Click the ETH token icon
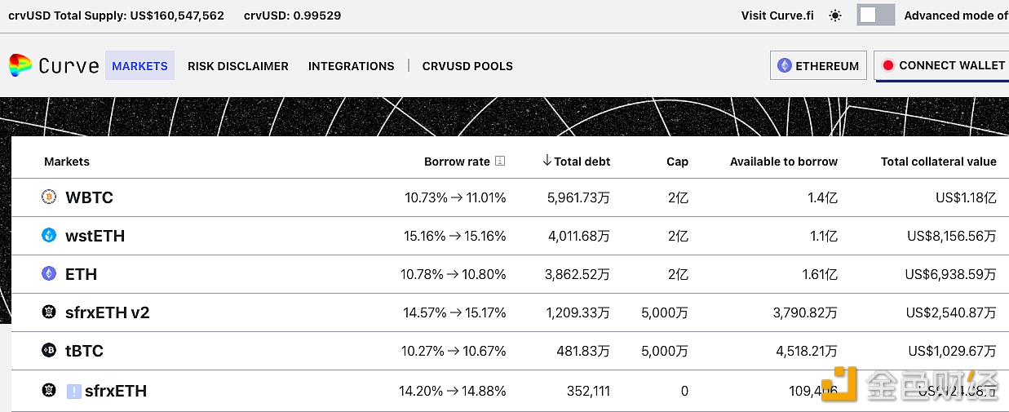 coord(49,273)
